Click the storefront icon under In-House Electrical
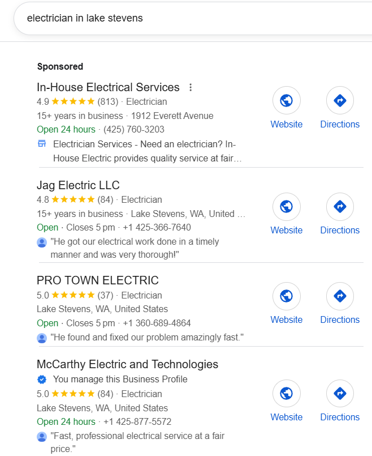 (42, 144)
